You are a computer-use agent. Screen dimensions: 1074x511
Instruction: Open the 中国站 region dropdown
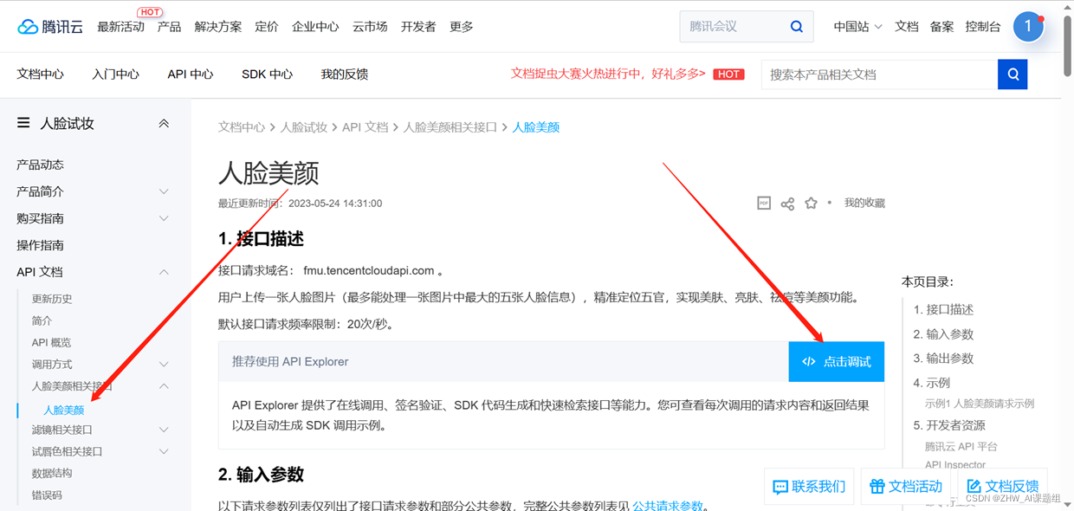click(857, 27)
